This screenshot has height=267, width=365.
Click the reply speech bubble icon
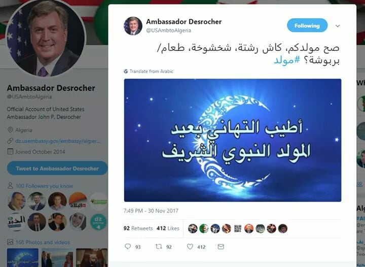(x=128, y=247)
